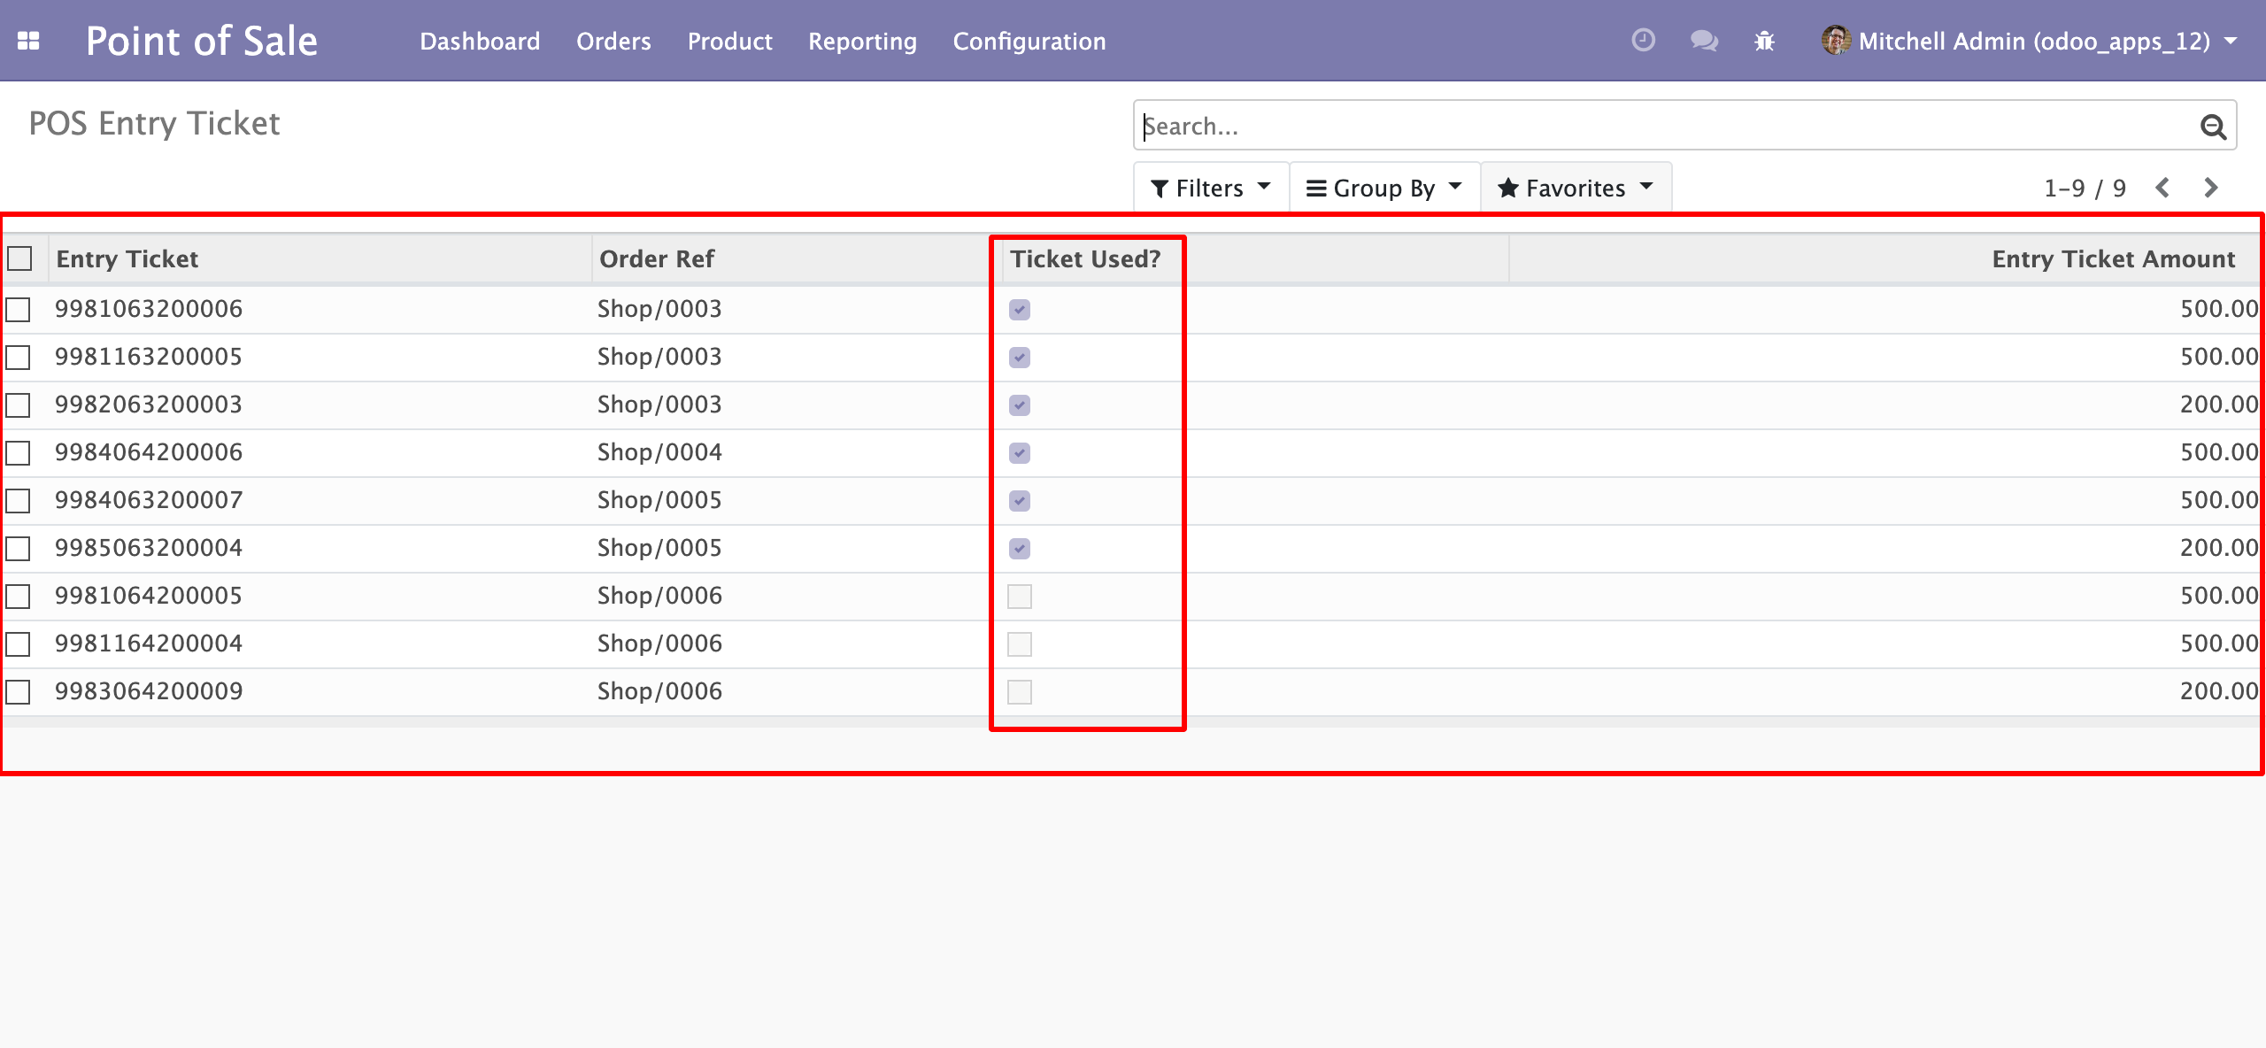Open the Reporting menu
This screenshot has height=1048, width=2266.
[x=862, y=41]
